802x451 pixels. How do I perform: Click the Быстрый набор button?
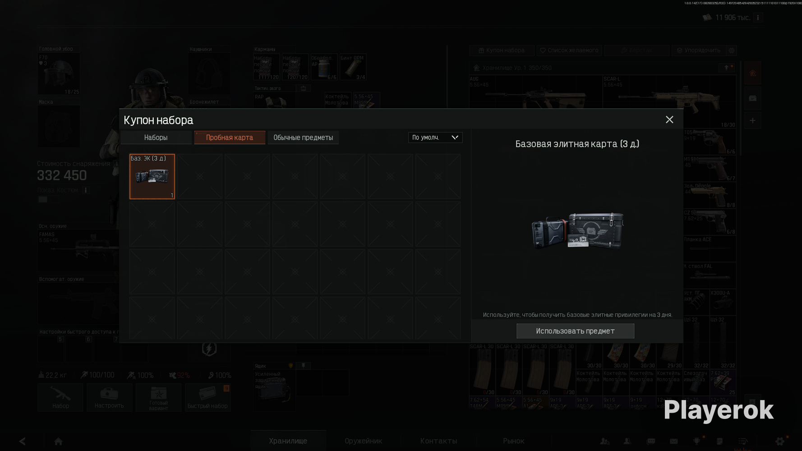pyautogui.click(x=207, y=397)
